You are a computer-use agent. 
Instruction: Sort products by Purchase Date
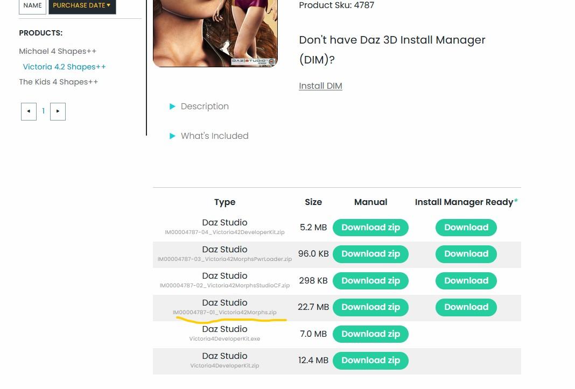coord(82,5)
